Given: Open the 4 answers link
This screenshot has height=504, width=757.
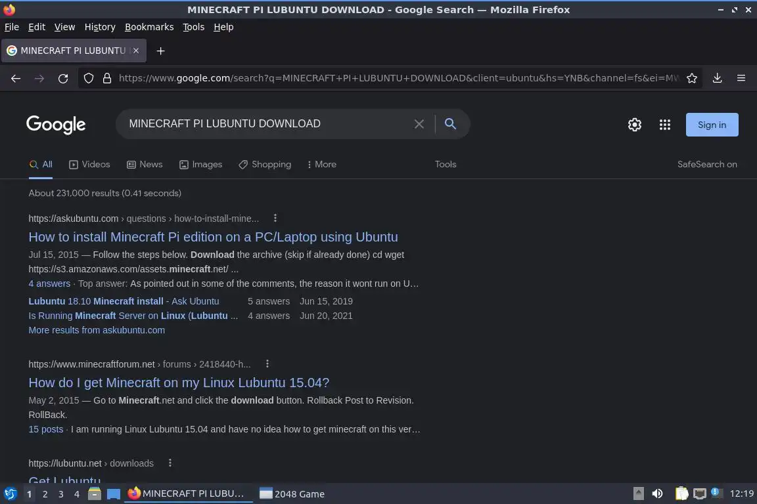Looking at the screenshot, I should coord(49,283).
